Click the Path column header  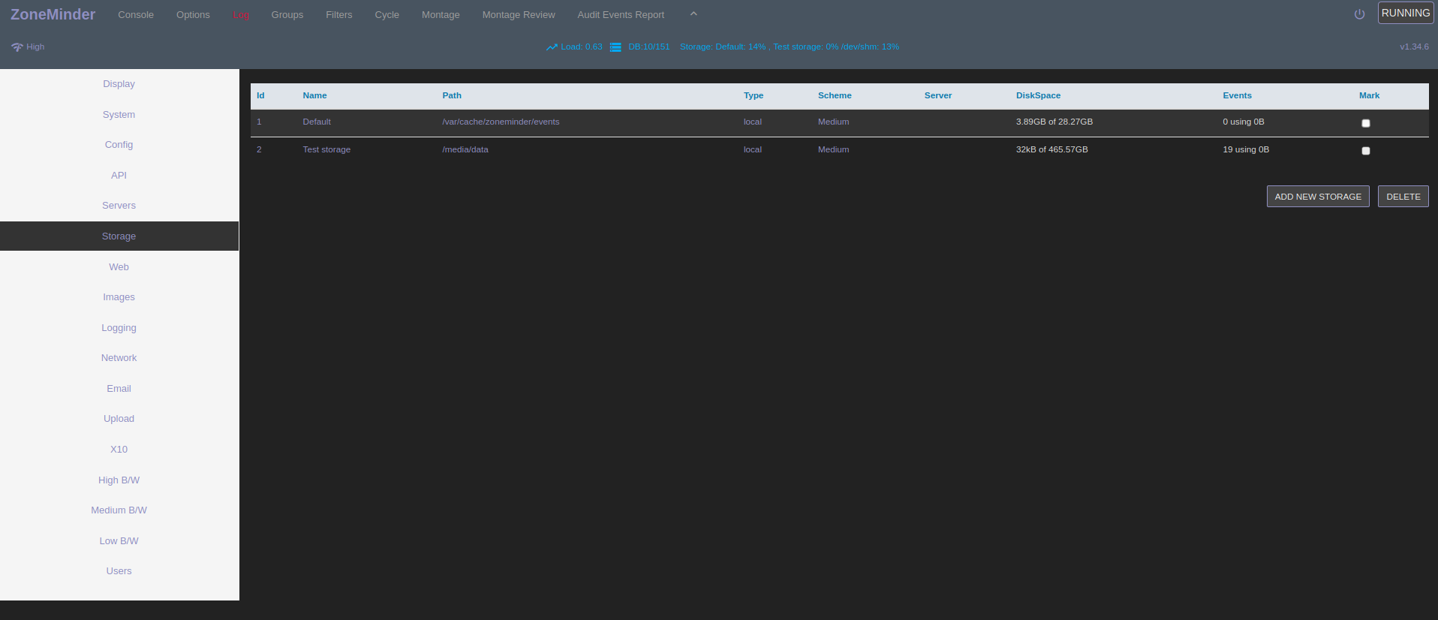pos(452,95)
